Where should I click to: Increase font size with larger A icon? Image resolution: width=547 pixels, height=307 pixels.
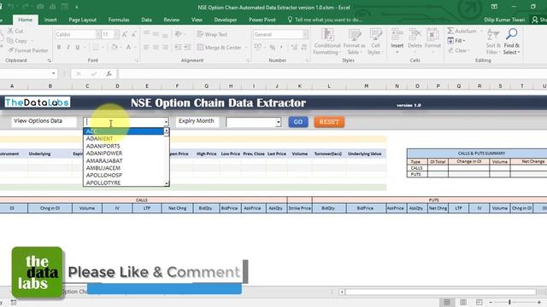124,34
